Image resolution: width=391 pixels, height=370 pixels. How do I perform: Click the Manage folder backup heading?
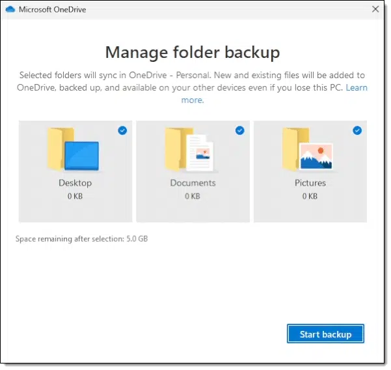(193, 52)
